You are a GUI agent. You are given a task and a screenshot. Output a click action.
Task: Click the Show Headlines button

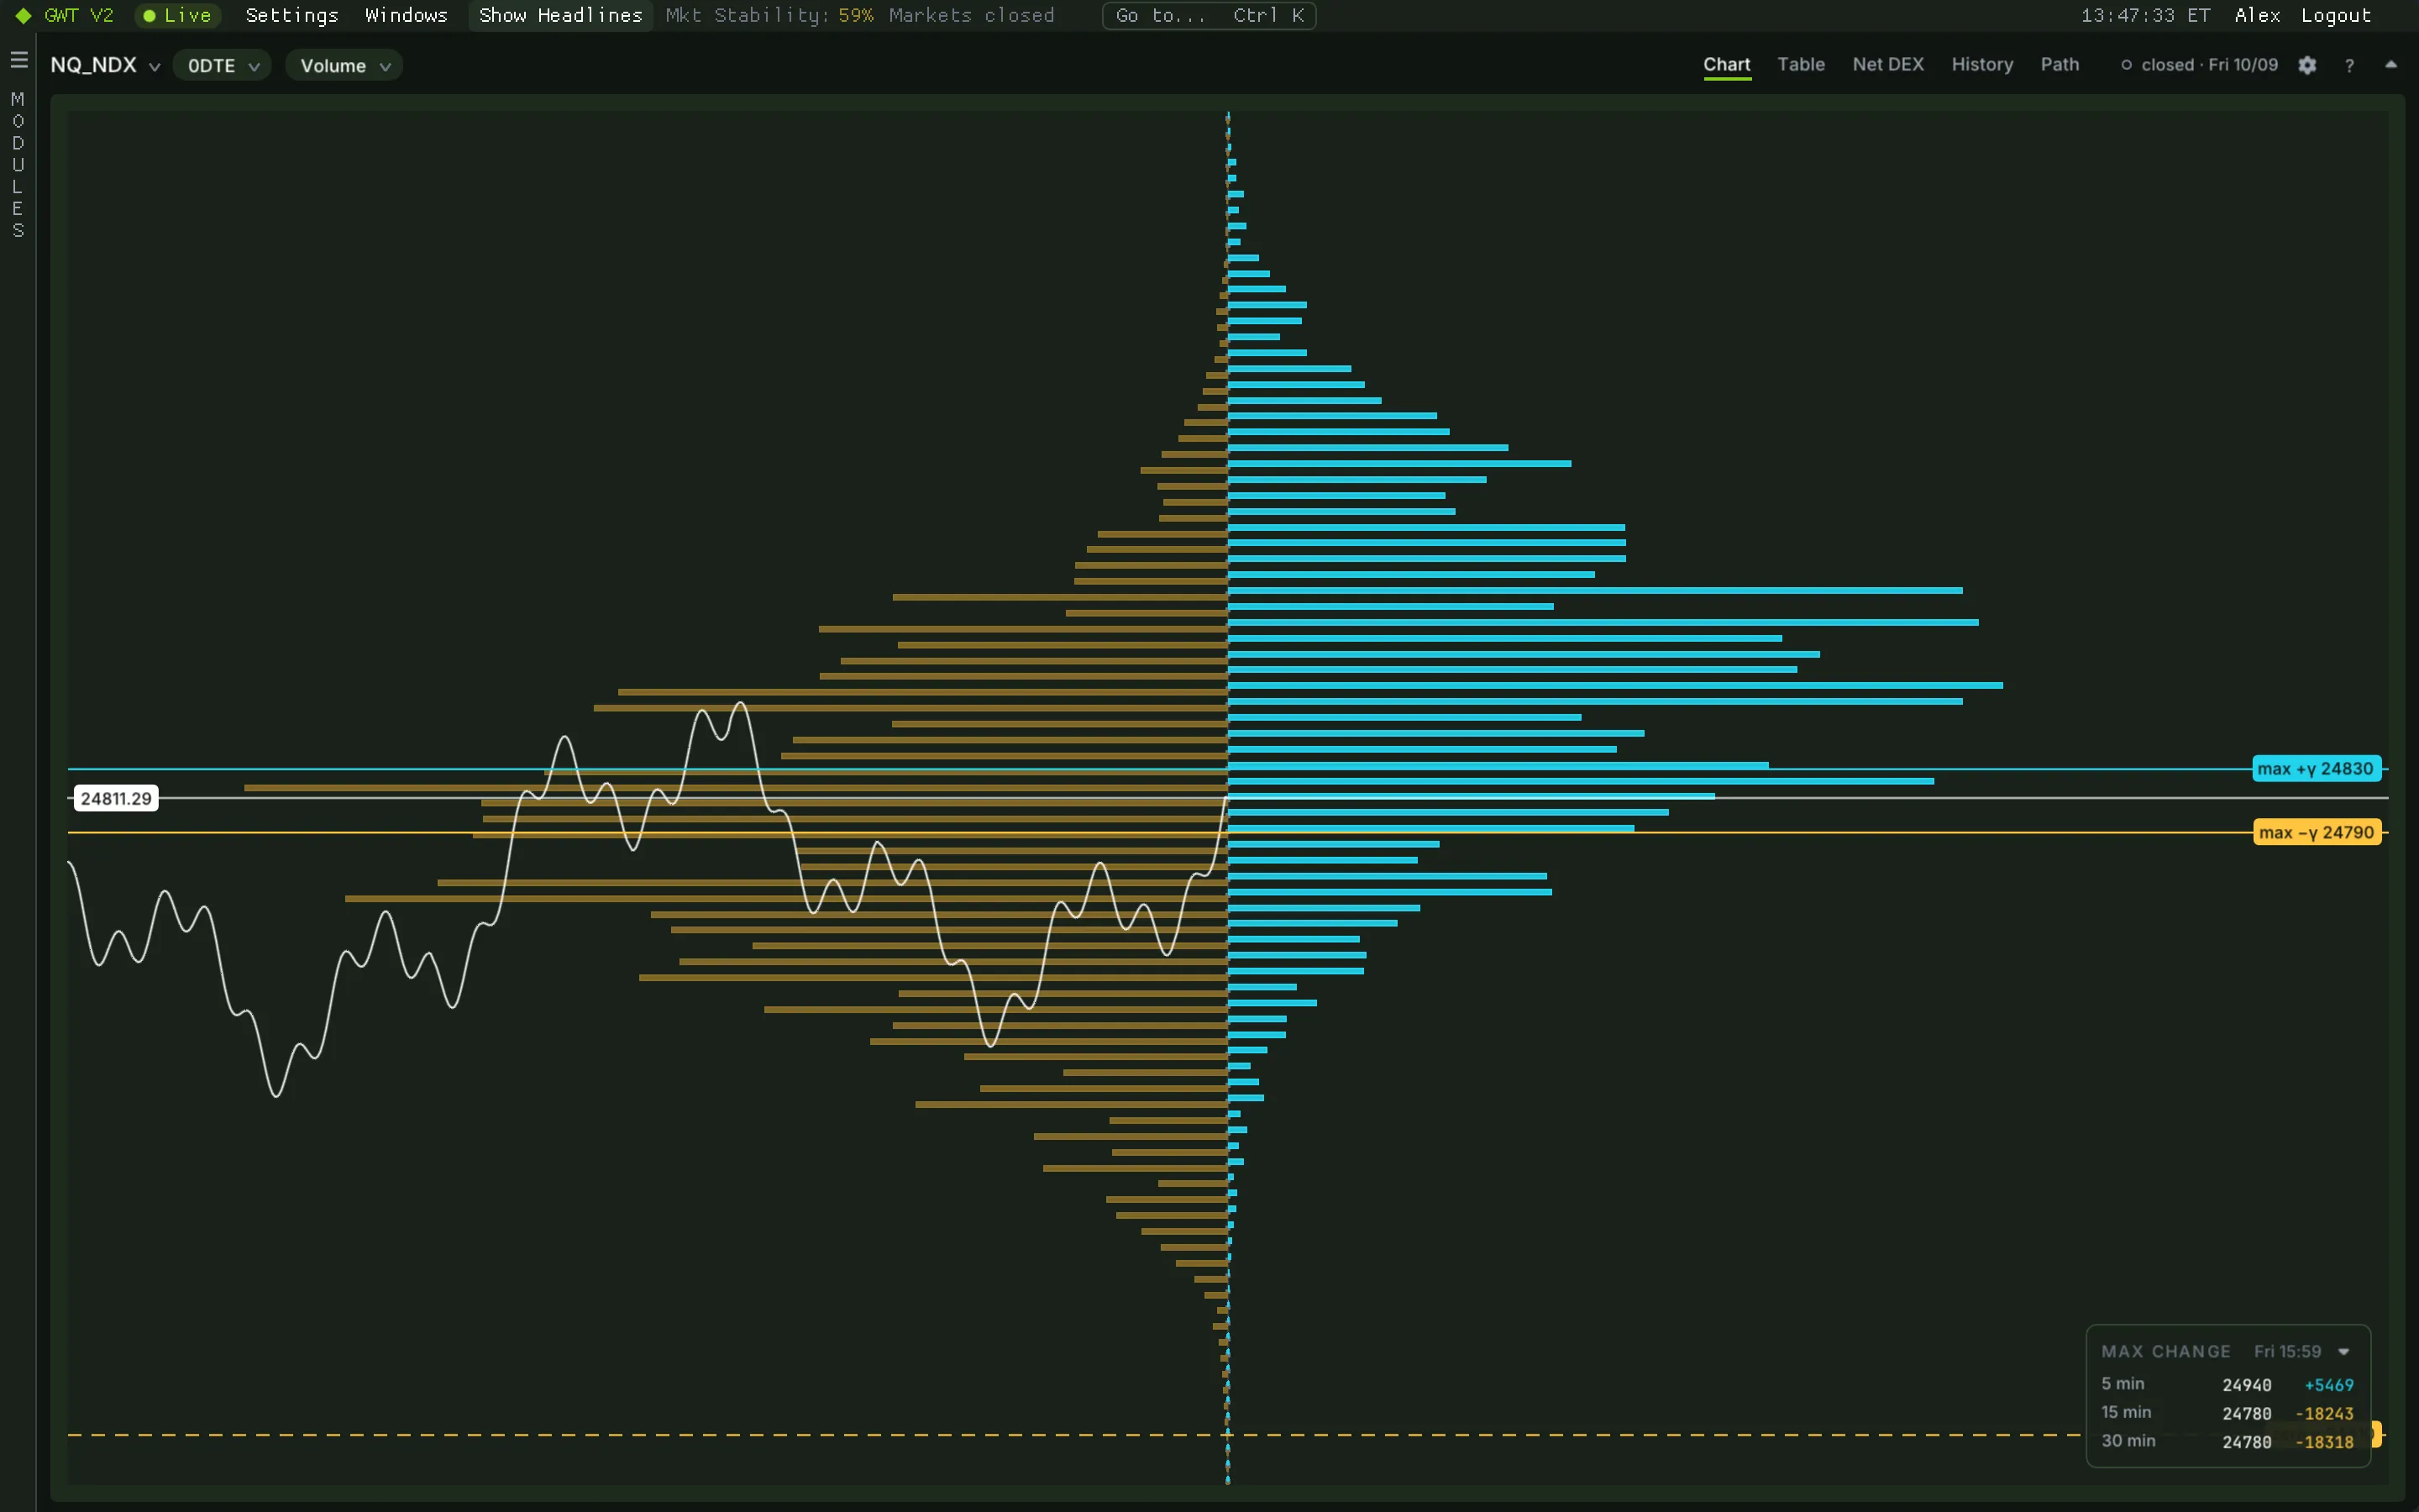pyautogui.click(x=561, y=16)
